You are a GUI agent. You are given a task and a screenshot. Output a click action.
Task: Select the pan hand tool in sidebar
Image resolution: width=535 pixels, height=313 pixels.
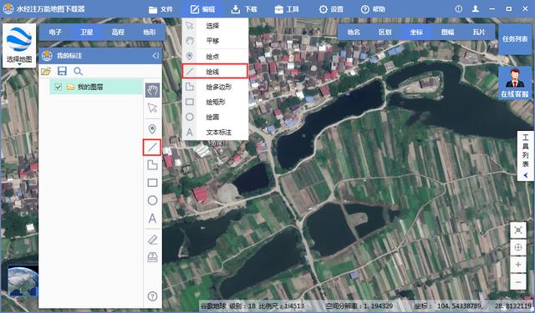[x=152, y=90]
